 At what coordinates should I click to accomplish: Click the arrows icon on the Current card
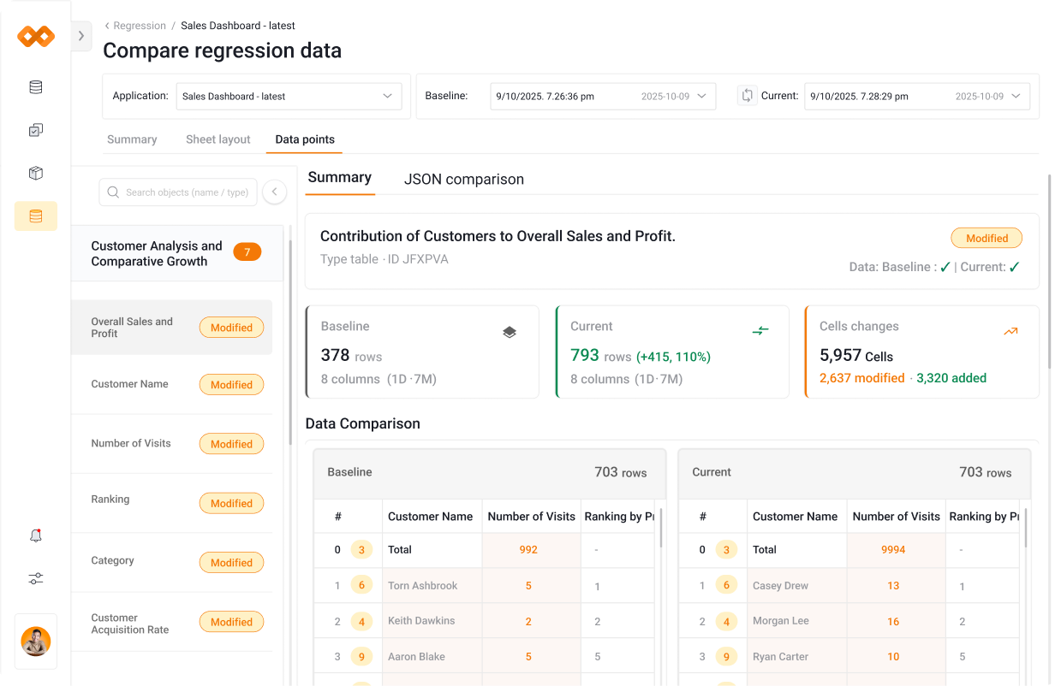(760, 332)
